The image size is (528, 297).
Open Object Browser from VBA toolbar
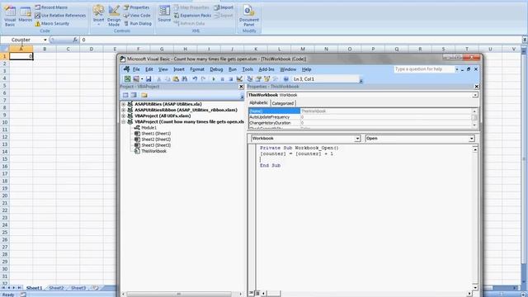267,79
